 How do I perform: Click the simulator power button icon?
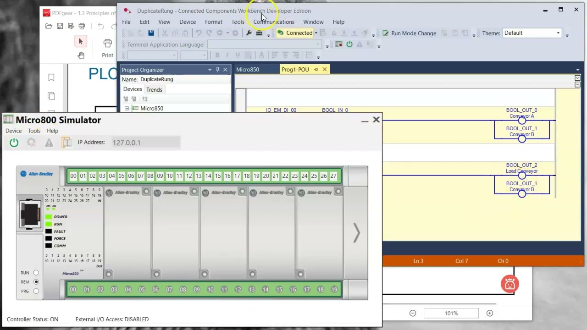14,143
